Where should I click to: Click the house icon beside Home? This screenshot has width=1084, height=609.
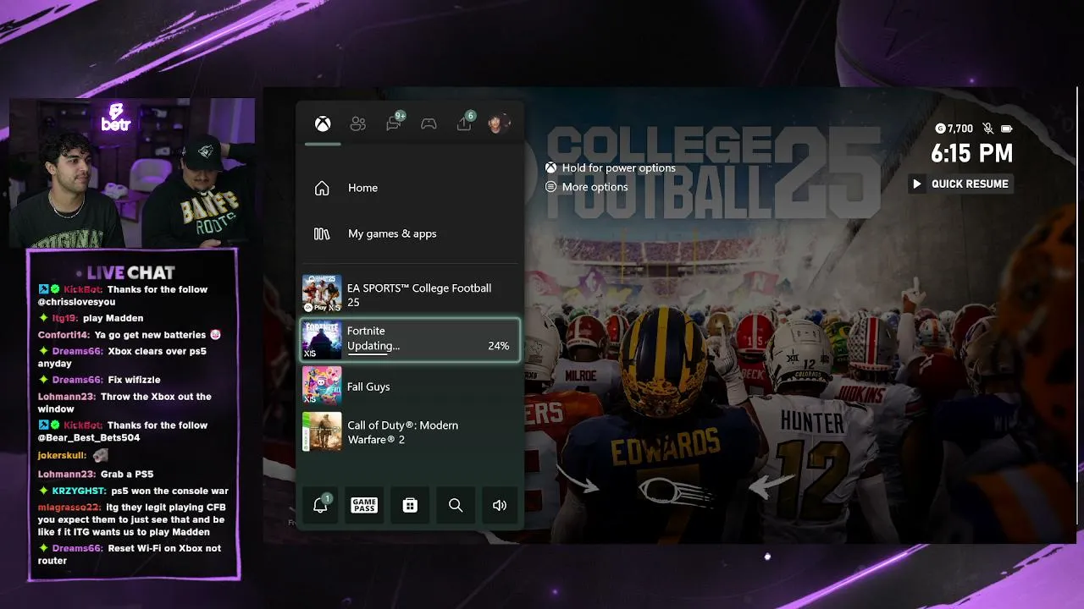coord(322,188)
